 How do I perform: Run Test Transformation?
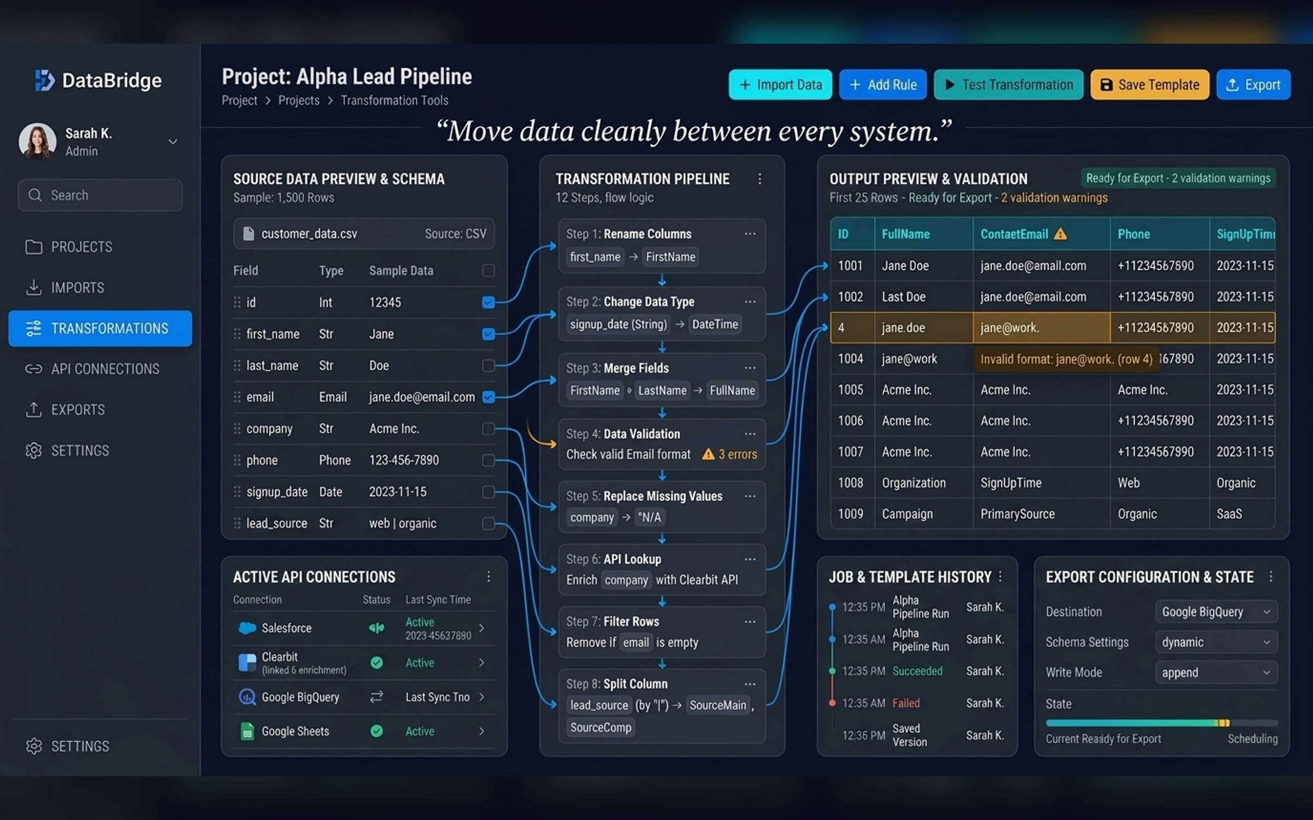click(x=1008, y=85)
